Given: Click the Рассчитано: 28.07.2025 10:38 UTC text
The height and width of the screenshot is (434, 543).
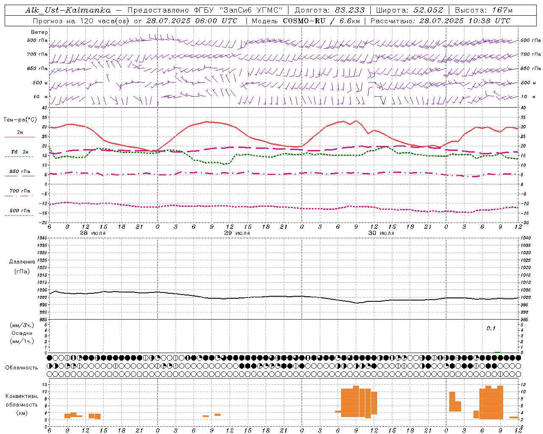Looking at the screenshot, I should pos(440,21).
